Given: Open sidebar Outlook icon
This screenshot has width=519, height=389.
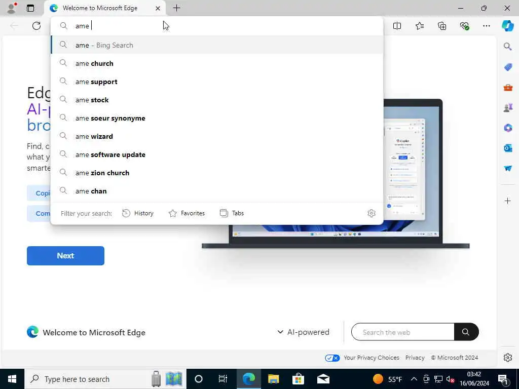Looking at the screenshot, I should 508,148.
